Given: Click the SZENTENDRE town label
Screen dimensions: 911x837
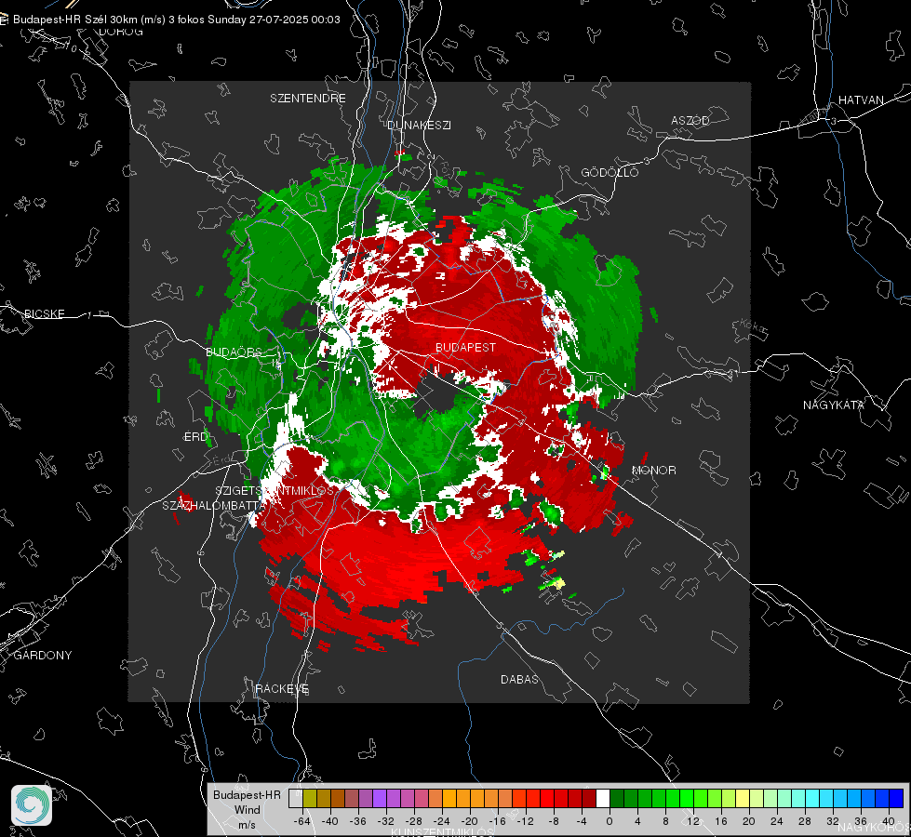Looking at the screenshot, I should point(308,99).
